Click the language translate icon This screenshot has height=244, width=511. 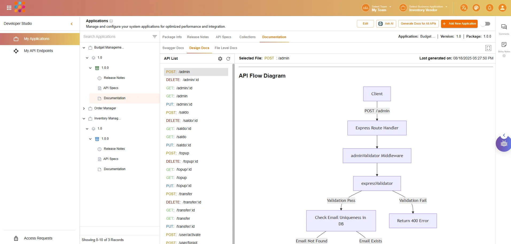[x=464, y=8]
